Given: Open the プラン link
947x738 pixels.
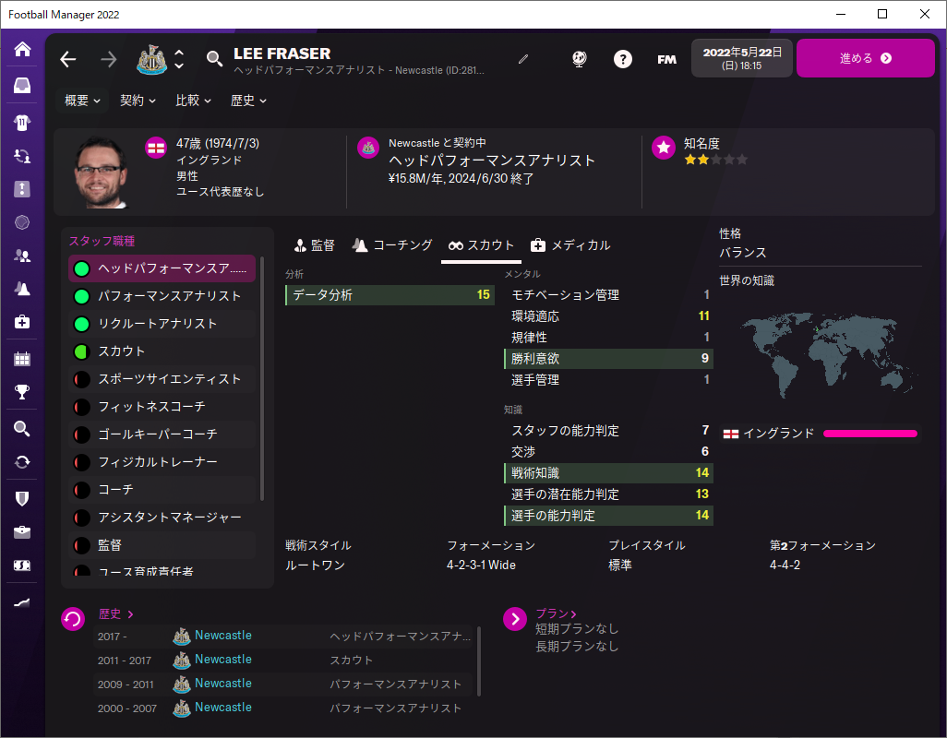Looking at the screenshot, I should coord(557,613).
